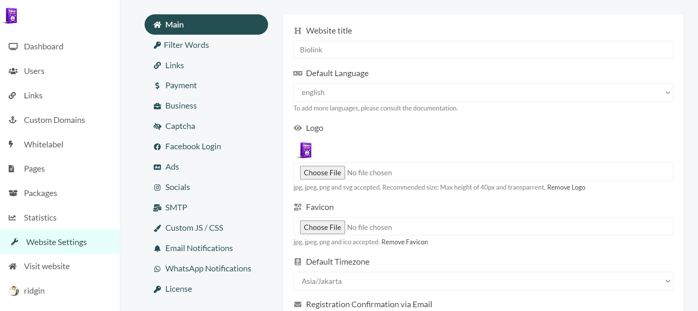Click the Users group icon
Viewport: 698px width, 311px height.
click(13, 71)
